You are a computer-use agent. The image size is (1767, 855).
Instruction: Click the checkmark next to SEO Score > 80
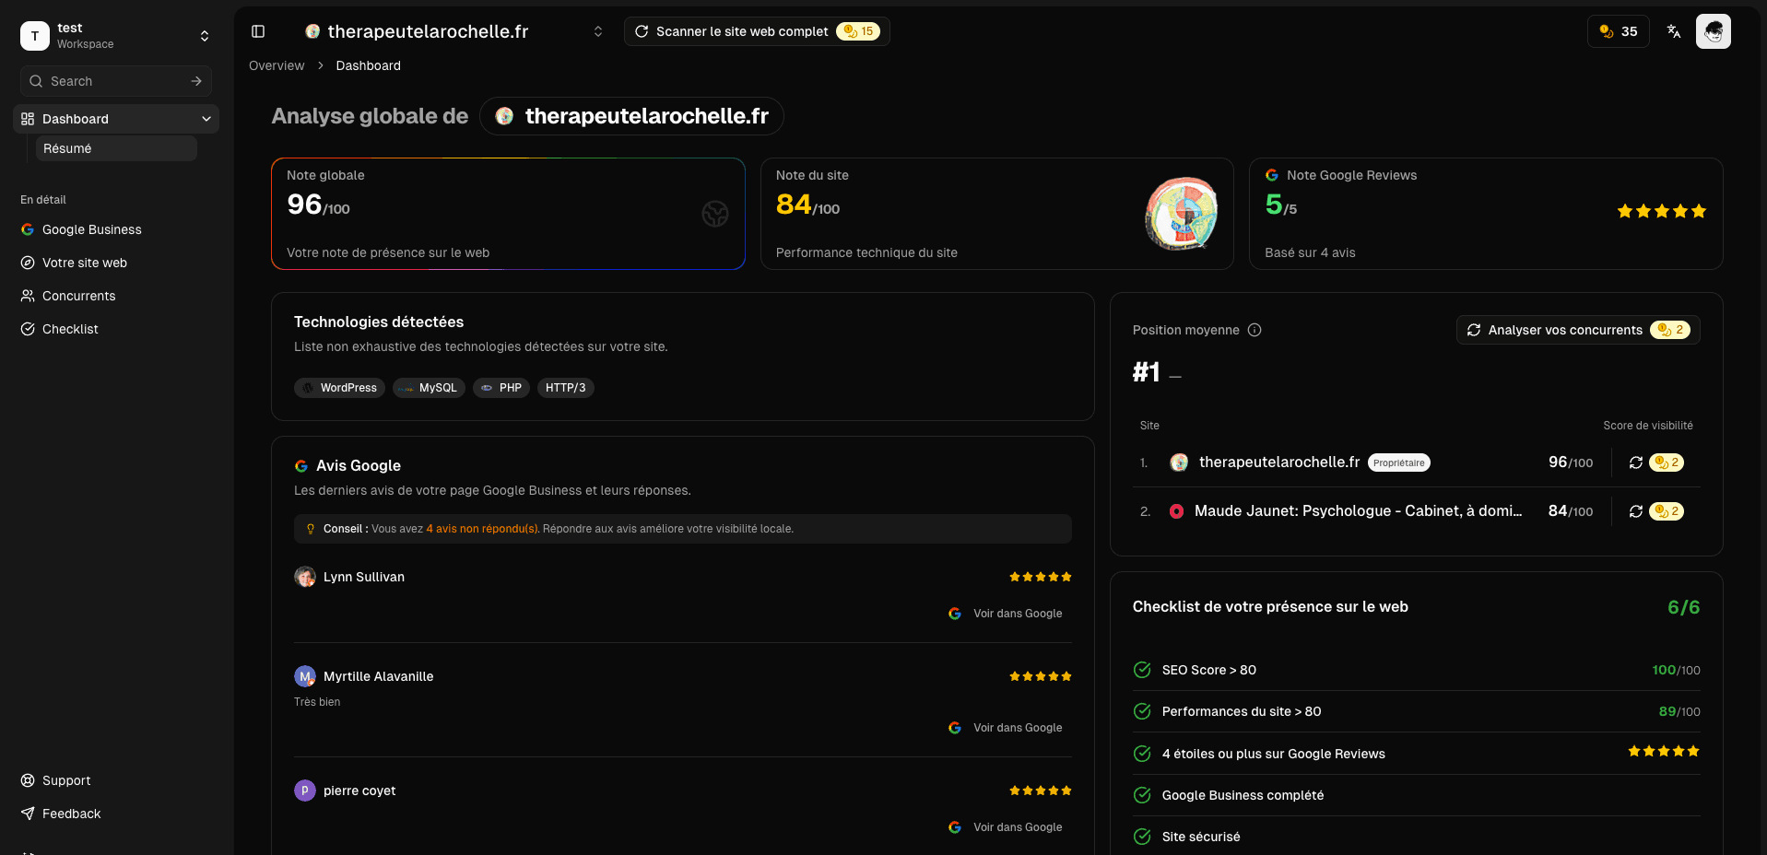(1141, 670)
